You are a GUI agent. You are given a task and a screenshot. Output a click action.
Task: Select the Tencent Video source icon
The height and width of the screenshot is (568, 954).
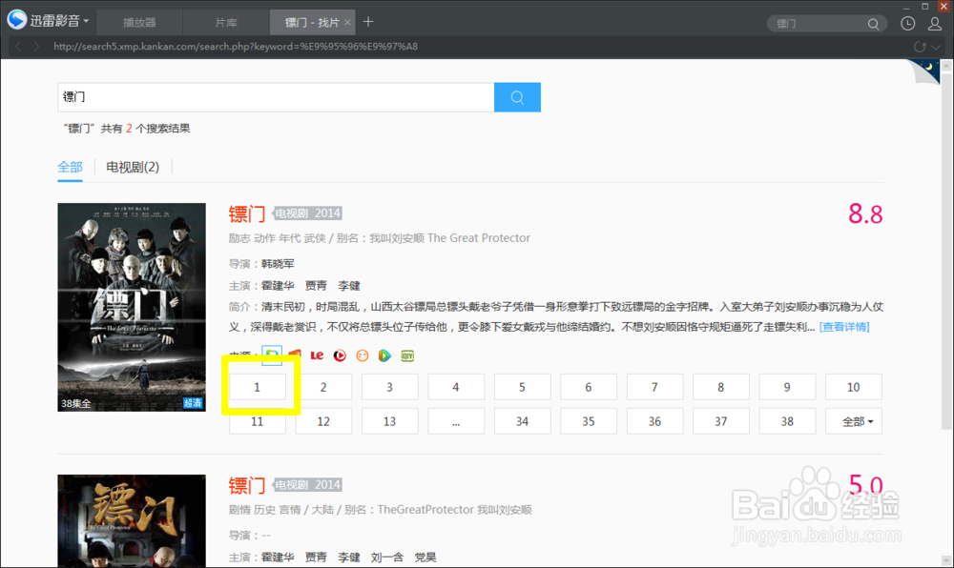point(384,355)
